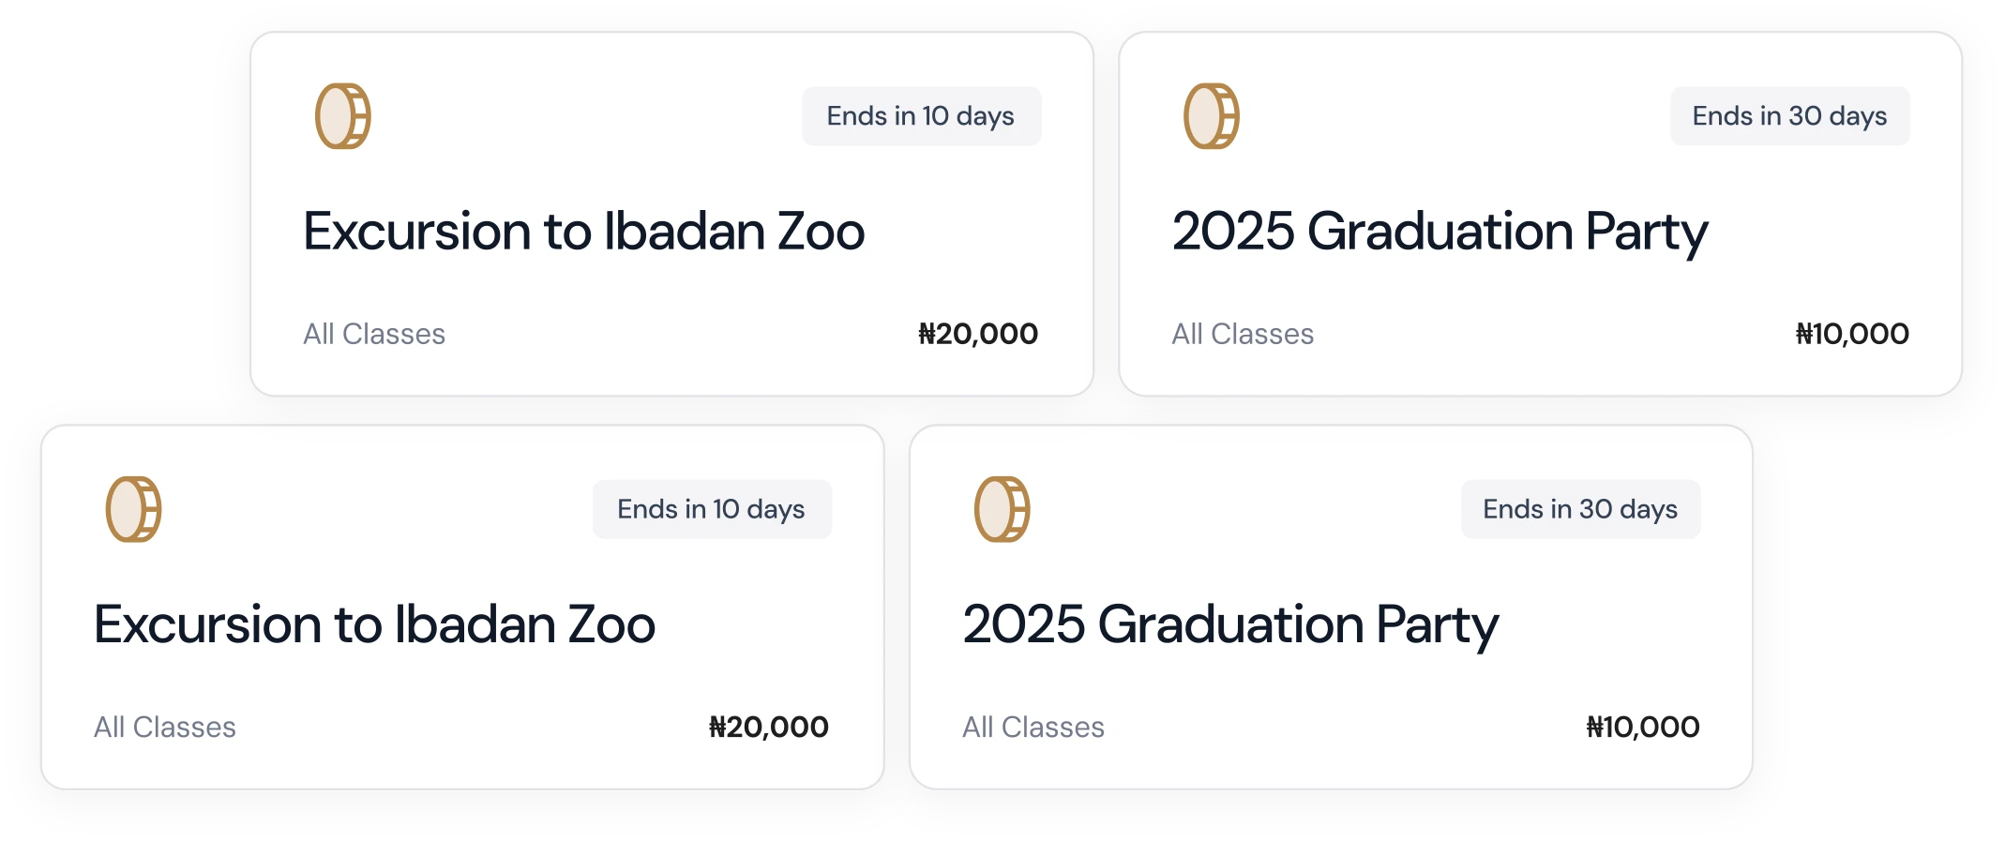Select the upper card's 'Ends in 10 days' badge
2005x841 pixels.
coord(921,116)
